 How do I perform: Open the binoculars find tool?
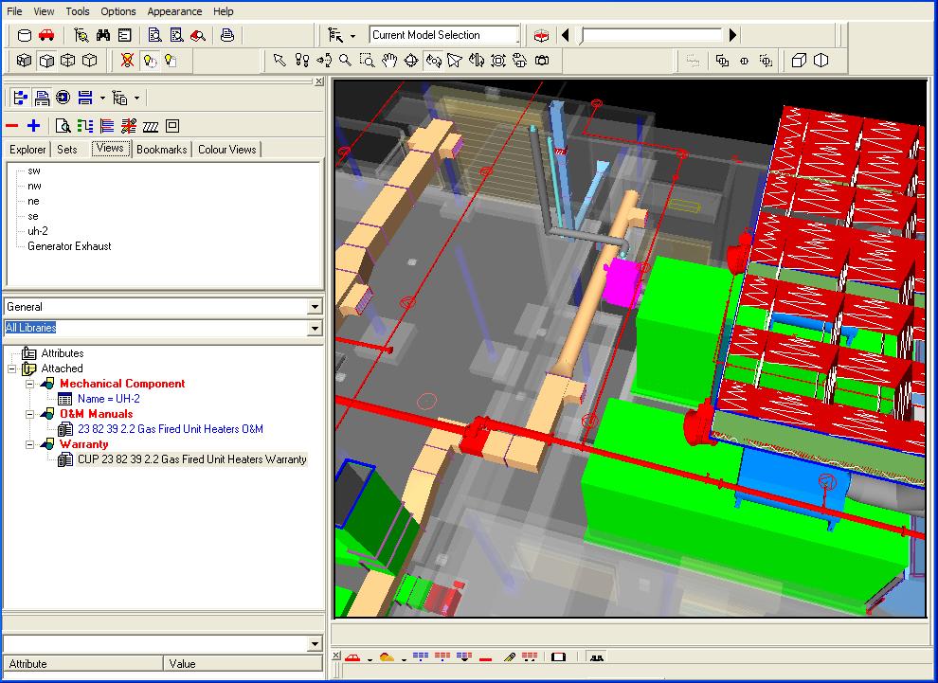coord(103,35)
